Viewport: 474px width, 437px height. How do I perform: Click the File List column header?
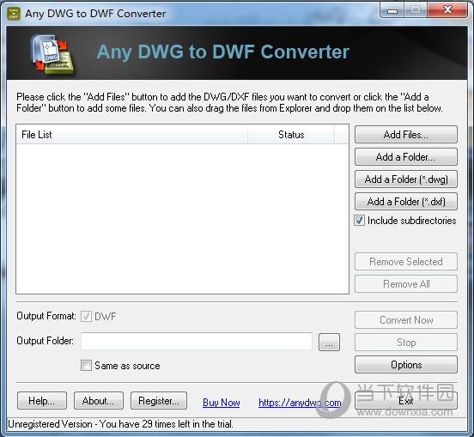pos(131,135)
